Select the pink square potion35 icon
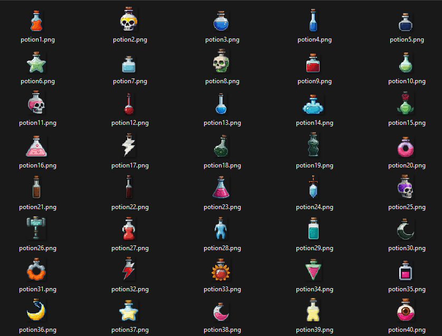The height and width of the screenshot is (336, 442). [406, 271]
